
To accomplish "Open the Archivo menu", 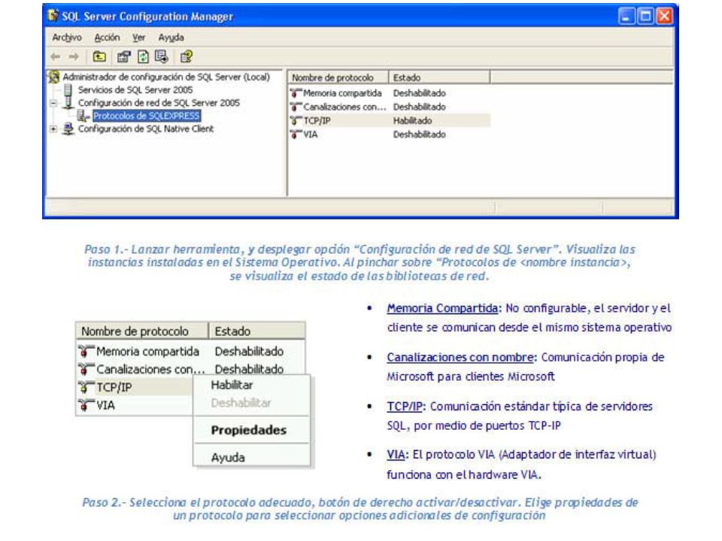I will [x=67, y=38].
